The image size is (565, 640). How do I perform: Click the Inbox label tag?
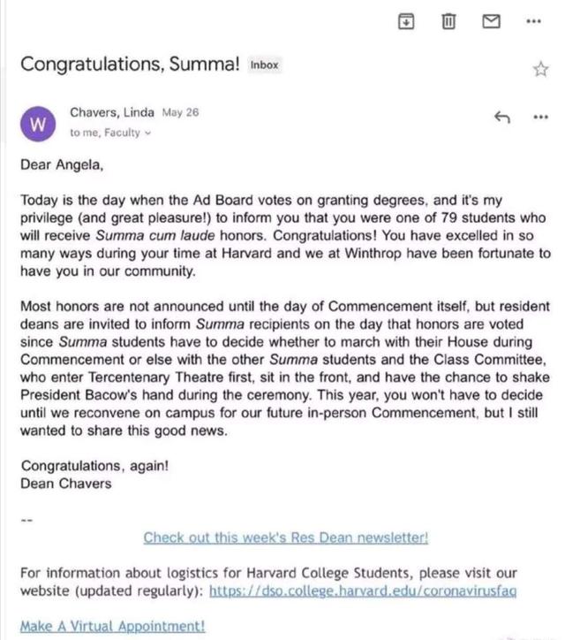click(x=264, y=65)
